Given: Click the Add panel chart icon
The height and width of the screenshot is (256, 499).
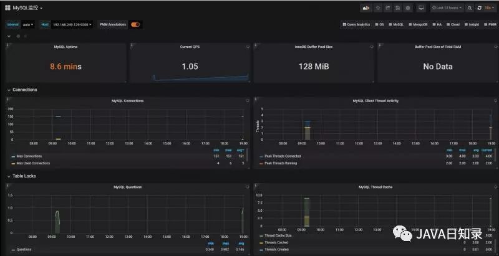Looking at the screenshot, I should pyautogui.click(x=366, y=8).
